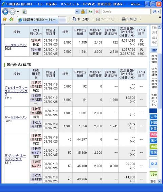View security lock icon in address bar
Image resolution: width=163 pixels, height=192 pixels.
83,12
